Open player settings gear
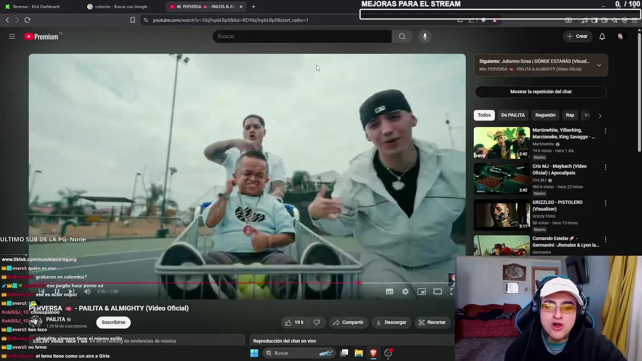642x361 pixels. (x=405, y=291)
